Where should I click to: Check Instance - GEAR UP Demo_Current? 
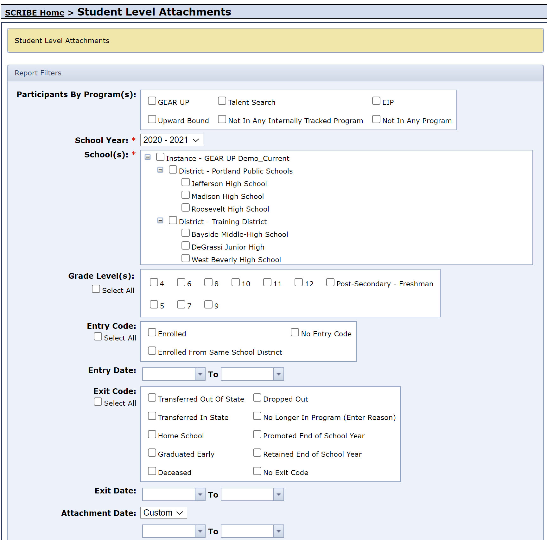tap(160, 157)
